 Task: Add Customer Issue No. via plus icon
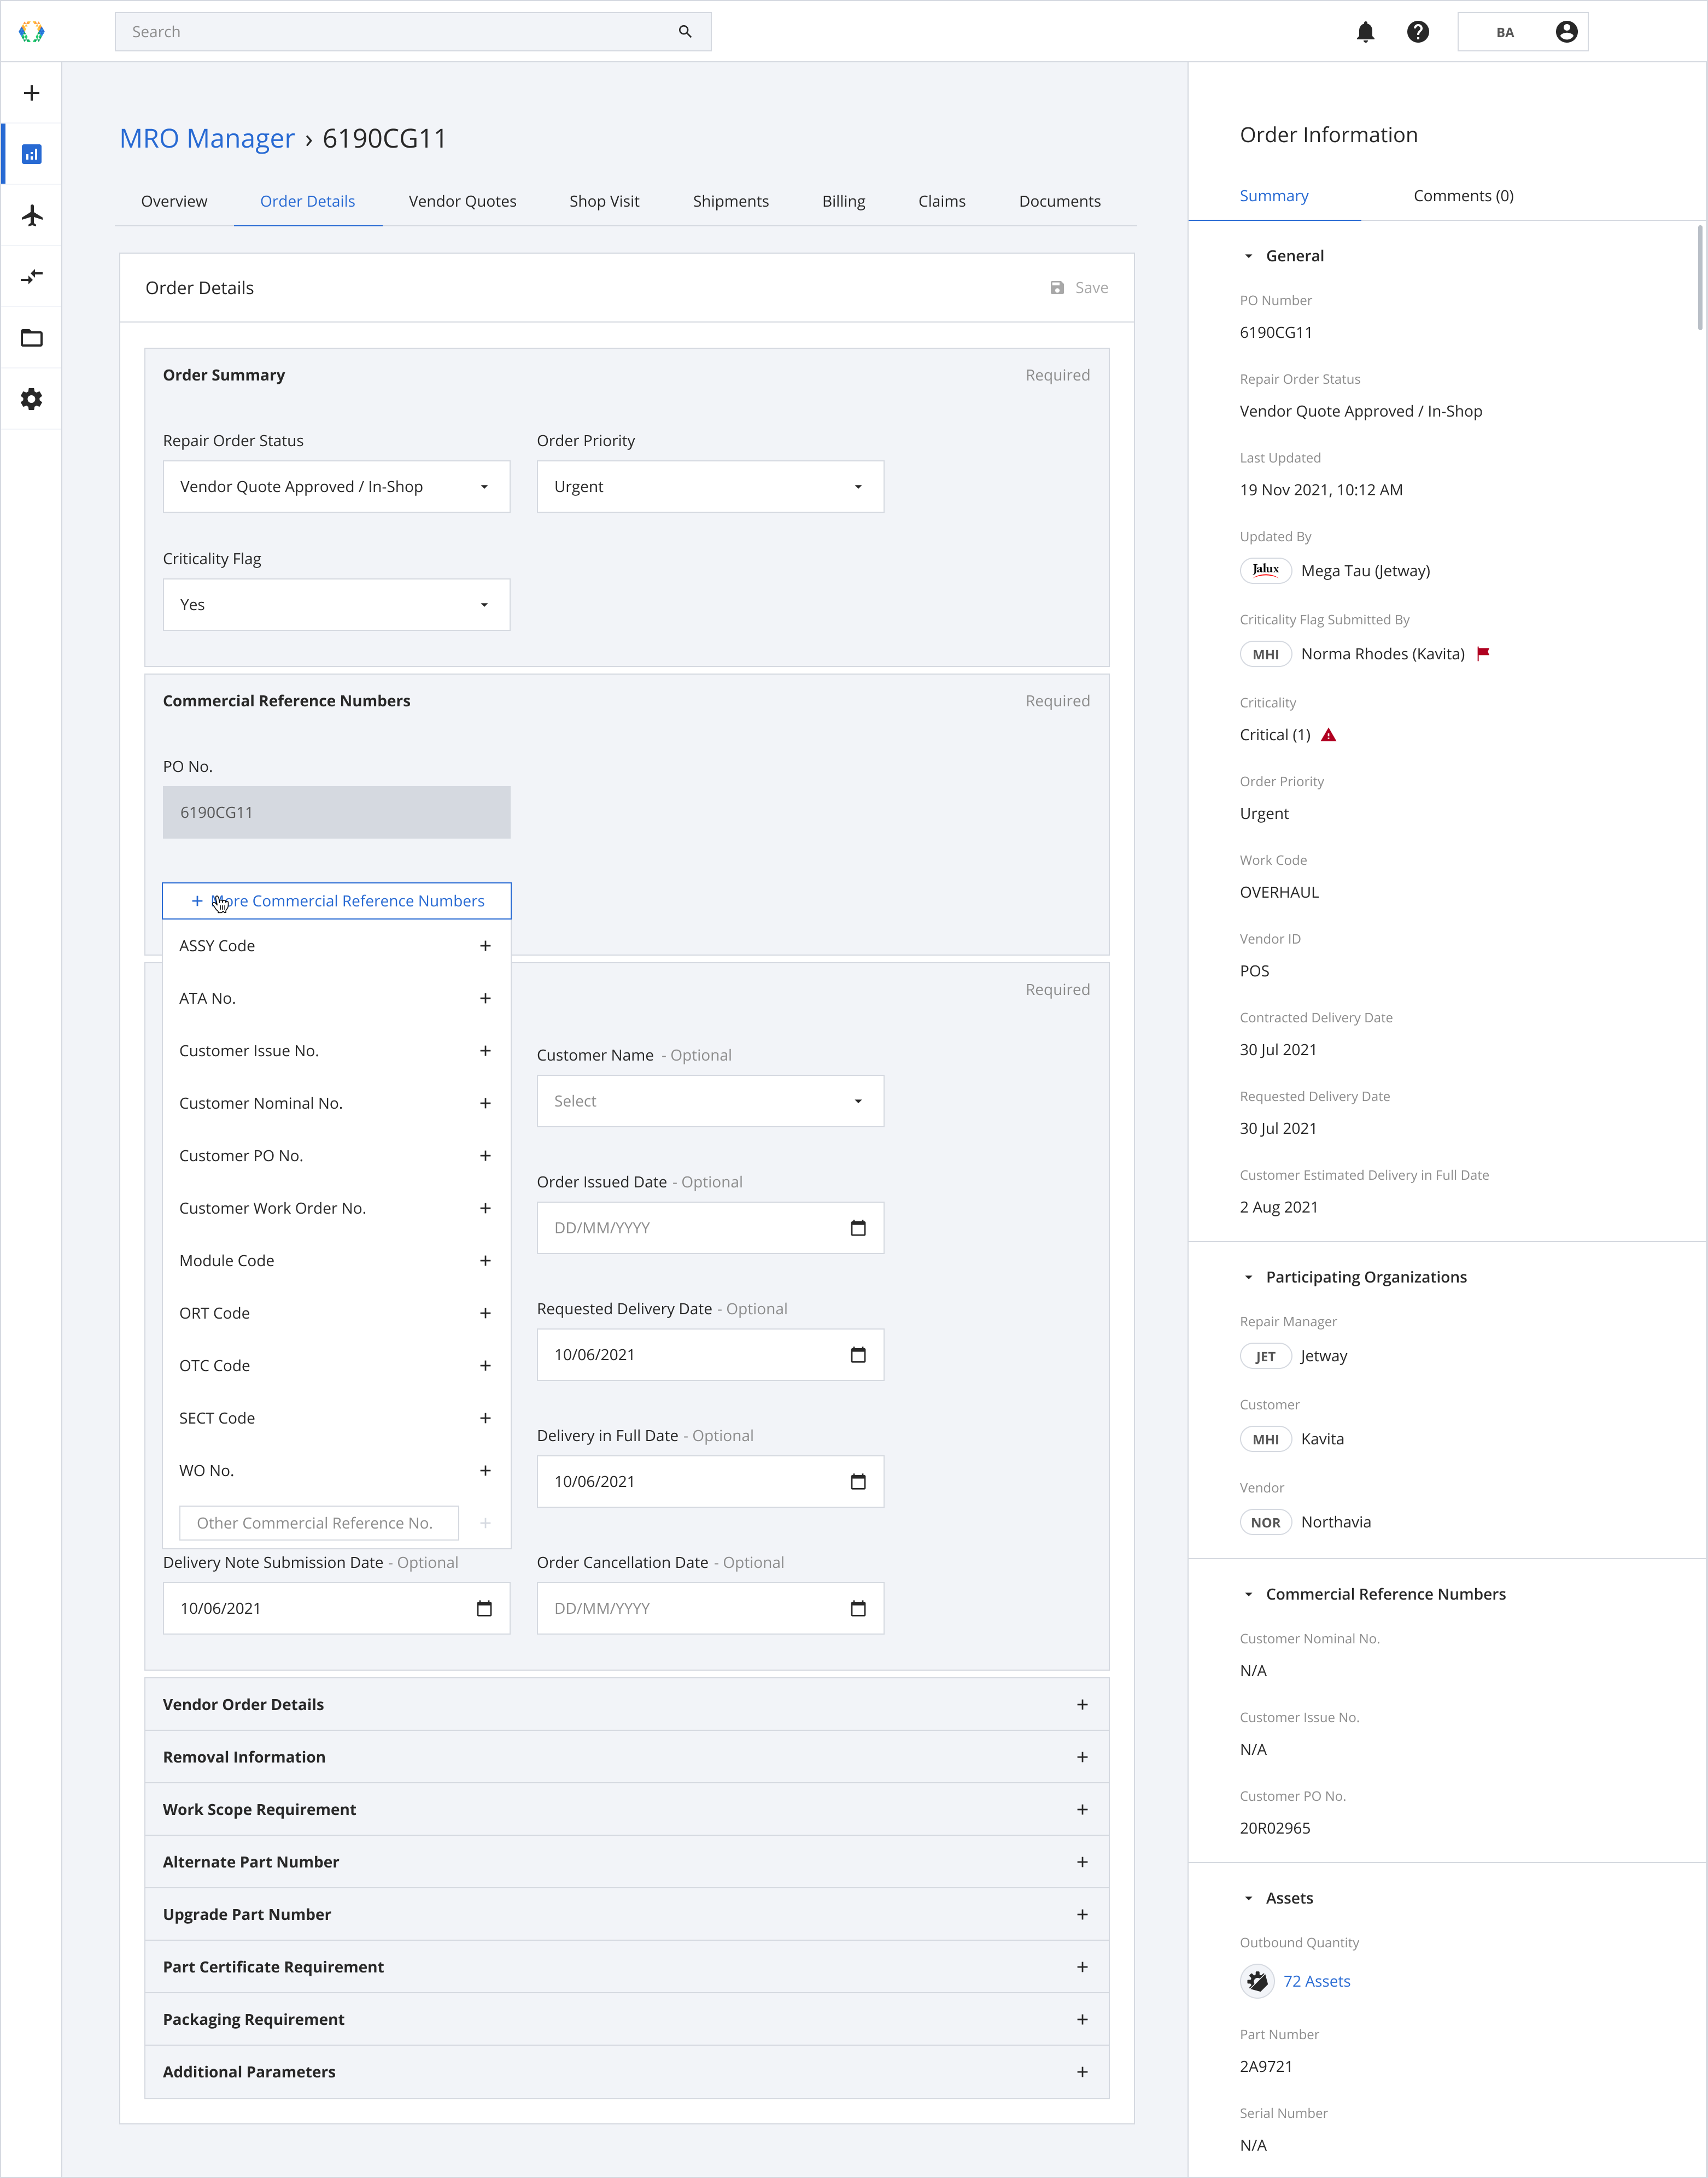click(485, 1051)
